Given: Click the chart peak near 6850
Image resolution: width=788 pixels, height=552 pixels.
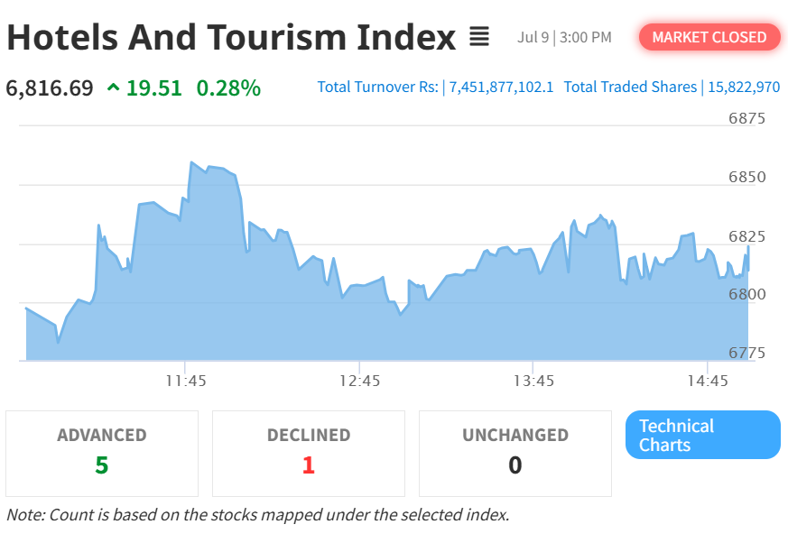Looking at the screenshot, I should point(191,162).
